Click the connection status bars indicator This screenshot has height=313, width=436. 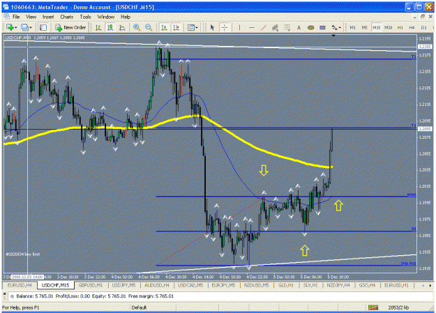click(x=373, y=307)
